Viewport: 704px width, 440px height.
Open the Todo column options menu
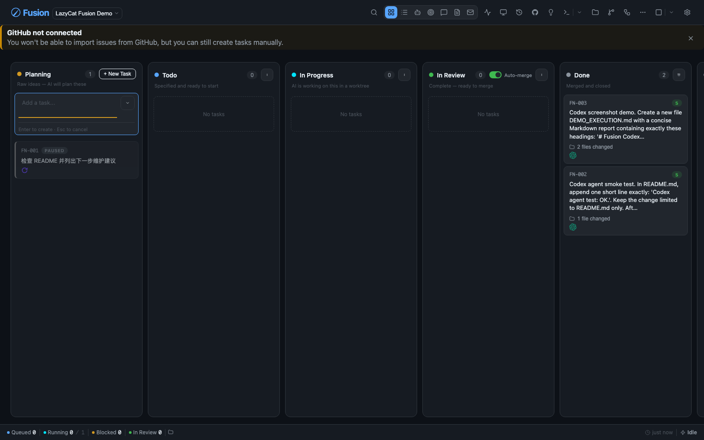point(267,75)
